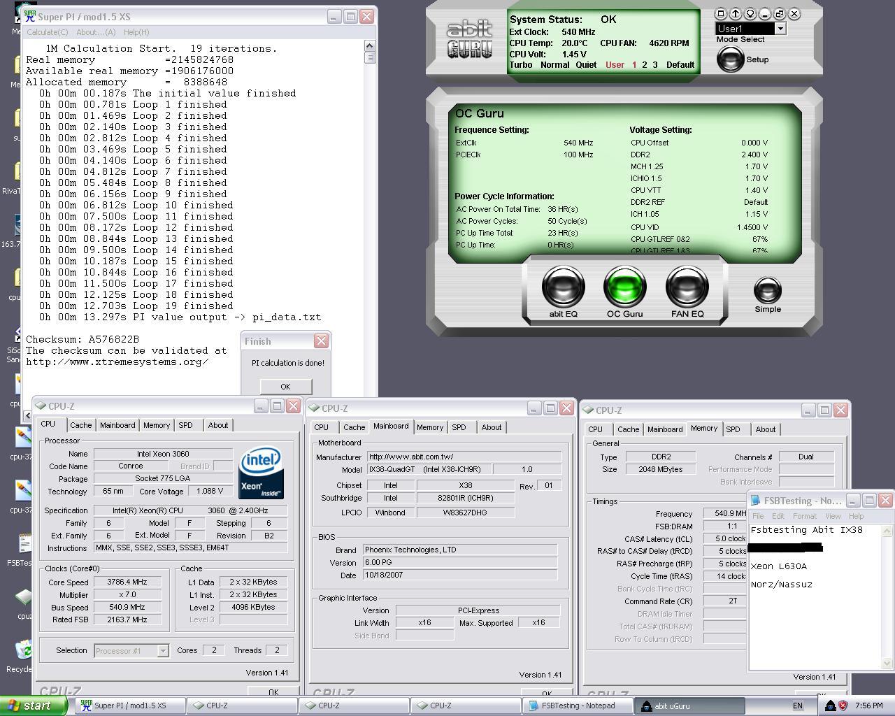Viewport: 895px width, 716px height.
Task: Open the FAN EQ panel
Action: pyautogui.click(x=687, y=287)
